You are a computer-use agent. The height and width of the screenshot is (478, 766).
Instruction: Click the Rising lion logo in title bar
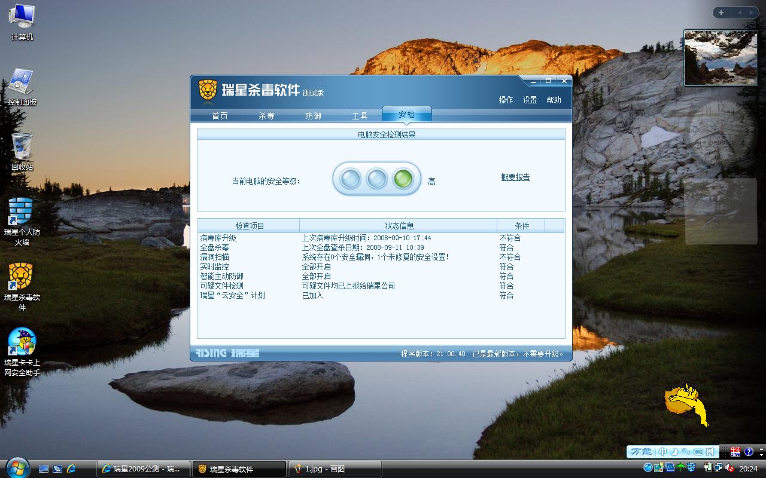click(x=208, y=91)
